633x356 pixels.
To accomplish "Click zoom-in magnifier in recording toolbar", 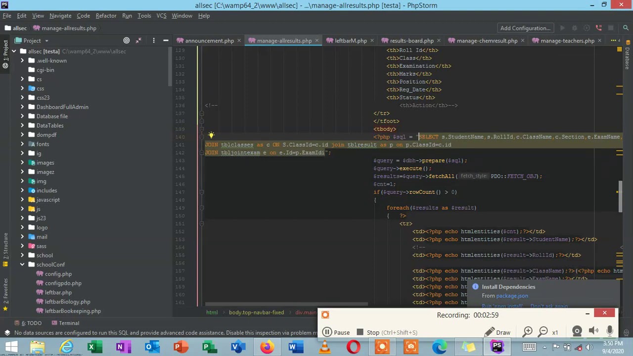I will coord(528,332).
